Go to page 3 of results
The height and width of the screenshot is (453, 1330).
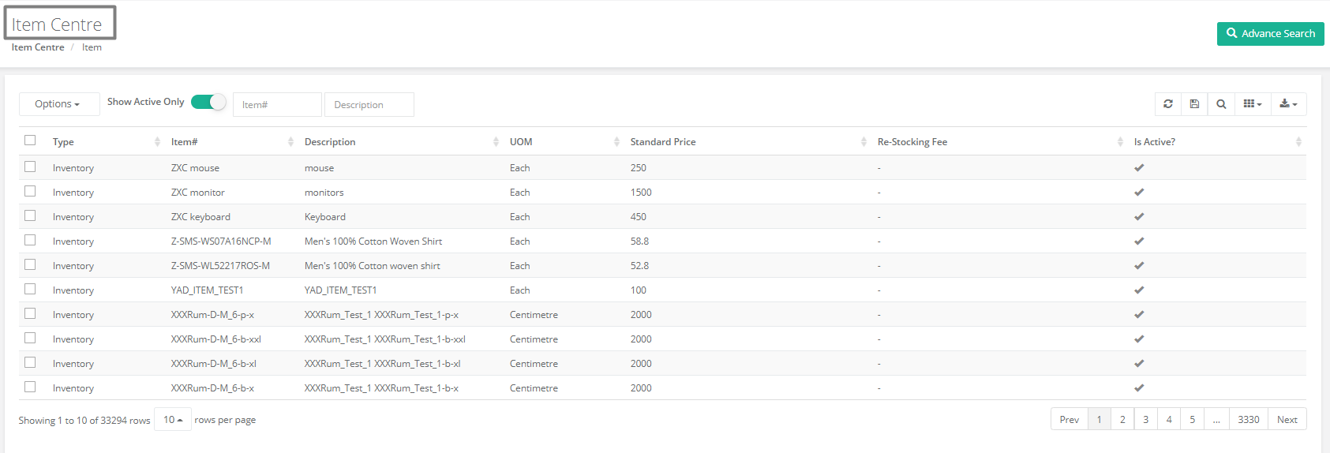pyautogui.click(x=1145, y=420)
